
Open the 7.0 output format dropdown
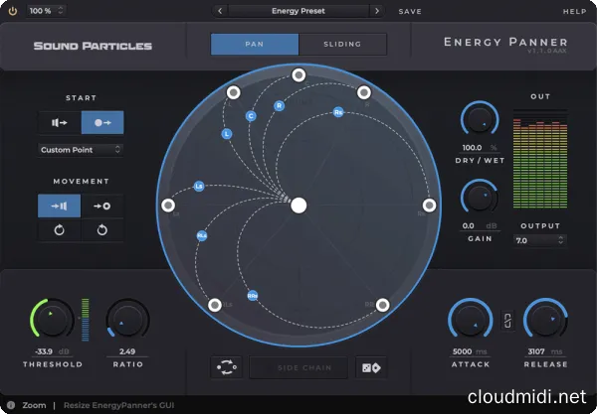click(x=540, y=240)
